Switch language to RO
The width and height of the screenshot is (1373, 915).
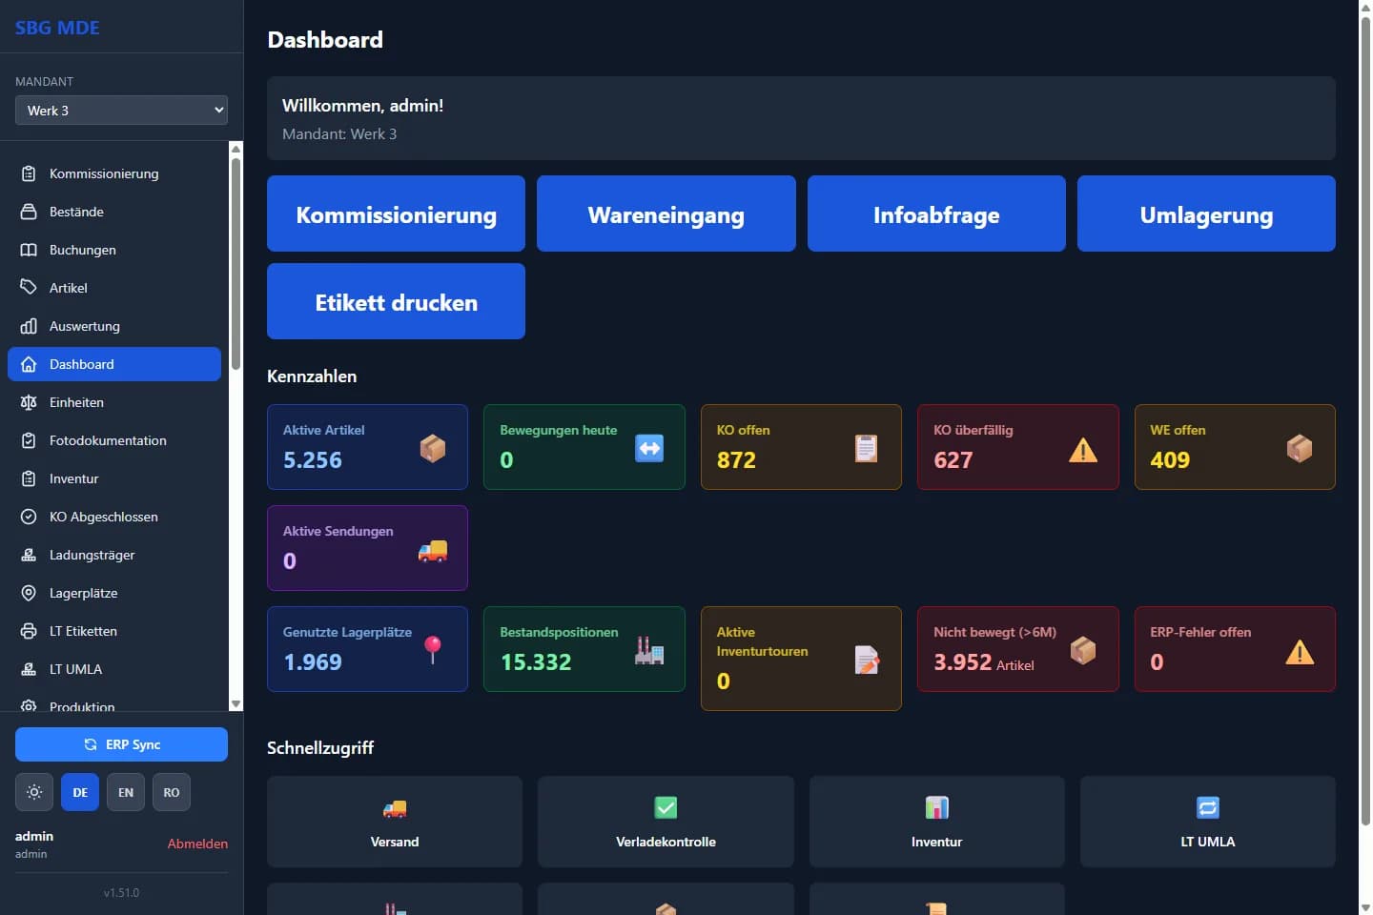click(x=172, y=792)
